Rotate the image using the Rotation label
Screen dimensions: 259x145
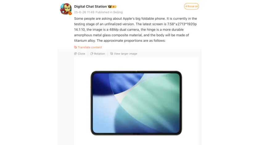[99, 54]
